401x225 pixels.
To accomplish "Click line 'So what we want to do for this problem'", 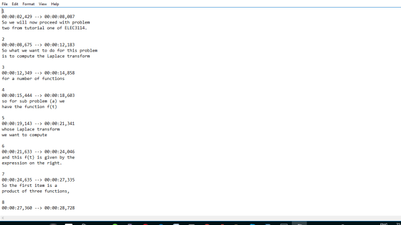I will click(x=50, y=51).
